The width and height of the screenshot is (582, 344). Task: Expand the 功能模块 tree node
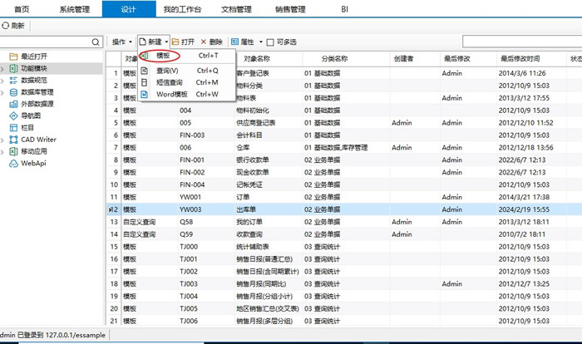[4, 69]
